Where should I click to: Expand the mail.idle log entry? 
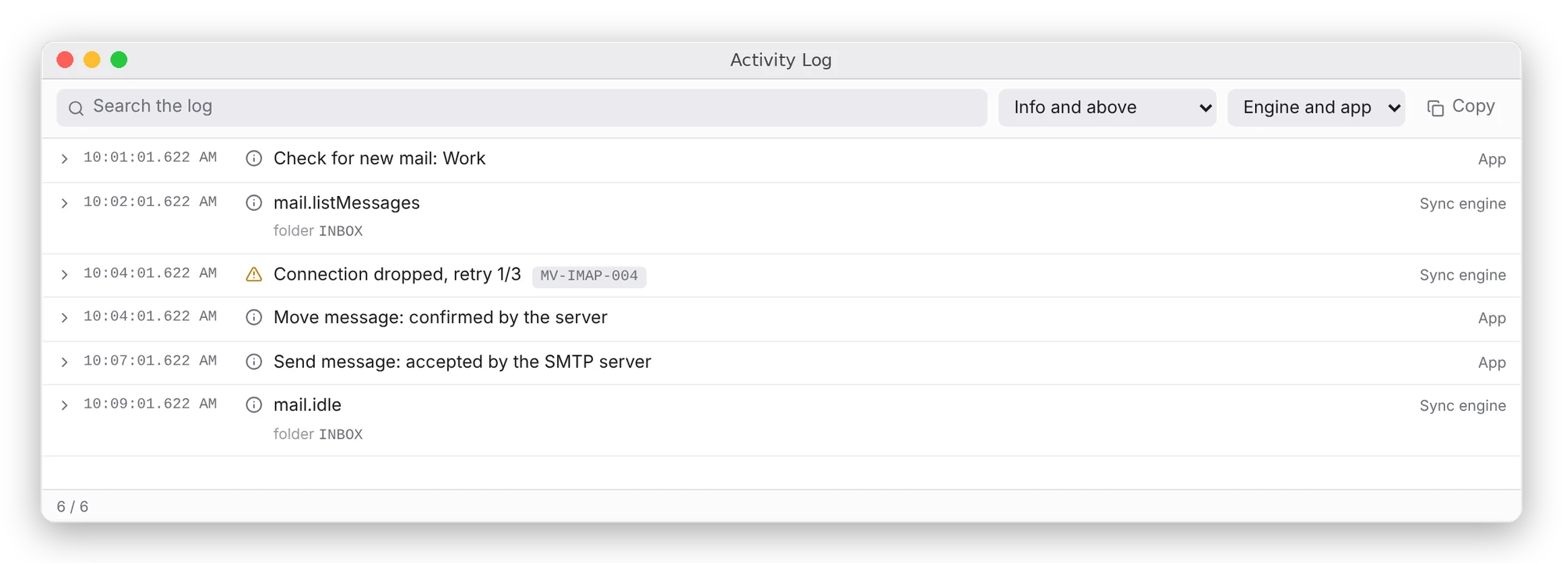pyautogui.click(x=64, y=405)
